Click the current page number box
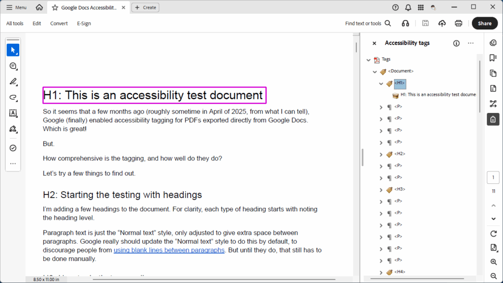The height and width of the screenshot is (283, 503). [x=493, y=177]
